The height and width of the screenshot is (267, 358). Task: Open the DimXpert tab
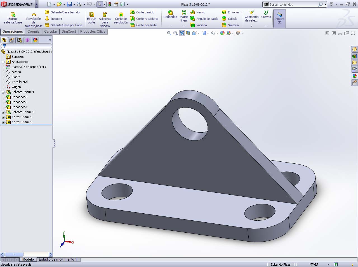tap(69, 32)
